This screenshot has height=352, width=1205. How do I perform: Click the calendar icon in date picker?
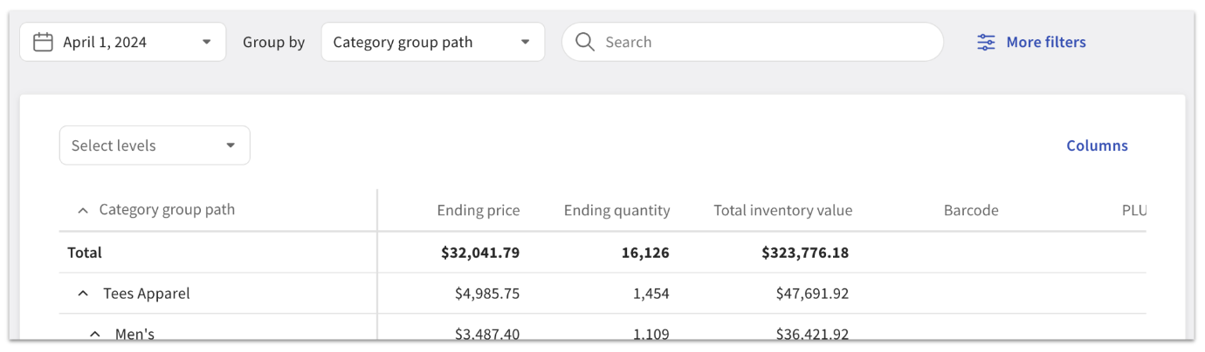tap(43, 42)
